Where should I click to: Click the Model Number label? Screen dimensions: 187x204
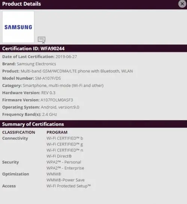tap(18, 78)
